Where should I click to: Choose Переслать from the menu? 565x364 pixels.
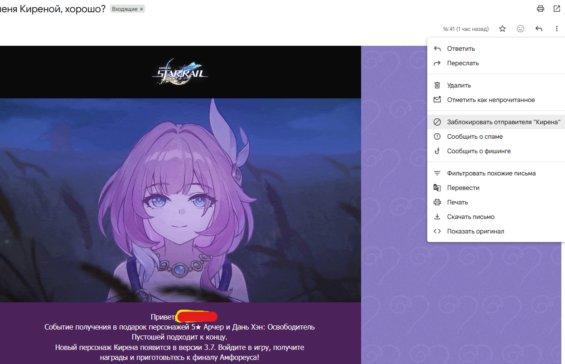point(496,63)
